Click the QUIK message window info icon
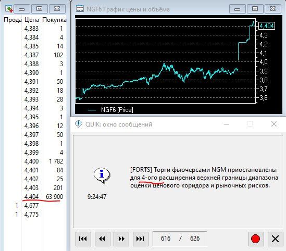 (x=79, y=124)
